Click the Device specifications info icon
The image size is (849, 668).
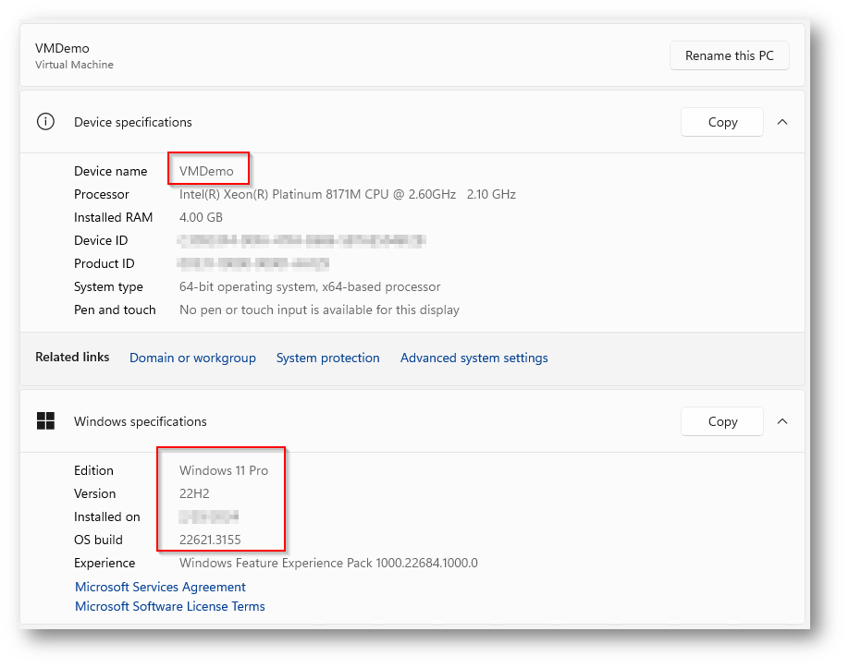pyautogui.click(x=45, y=122)
